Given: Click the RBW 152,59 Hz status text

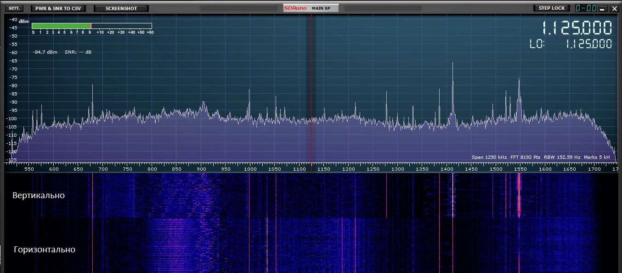Looking at the screenshot, I should point(562,157).
